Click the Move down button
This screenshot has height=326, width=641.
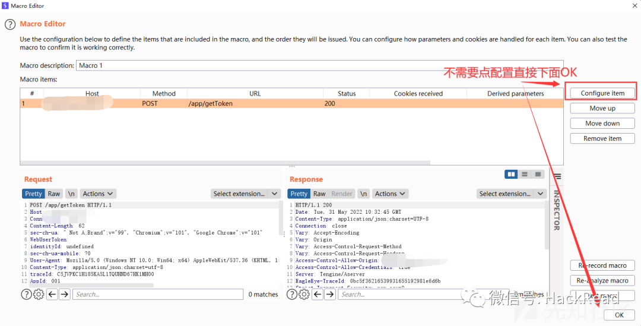(602, 124)
